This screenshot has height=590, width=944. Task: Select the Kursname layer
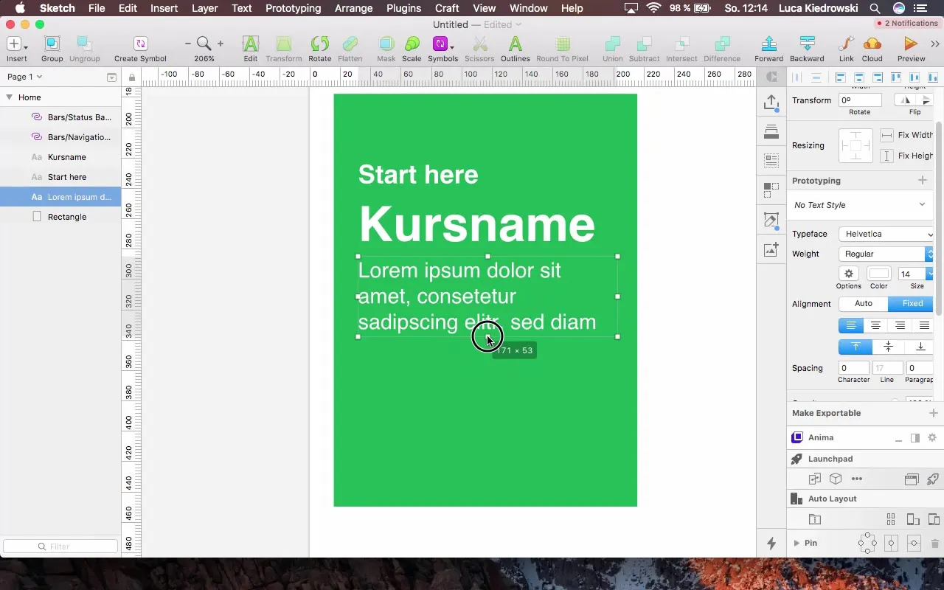pos(60,157)
